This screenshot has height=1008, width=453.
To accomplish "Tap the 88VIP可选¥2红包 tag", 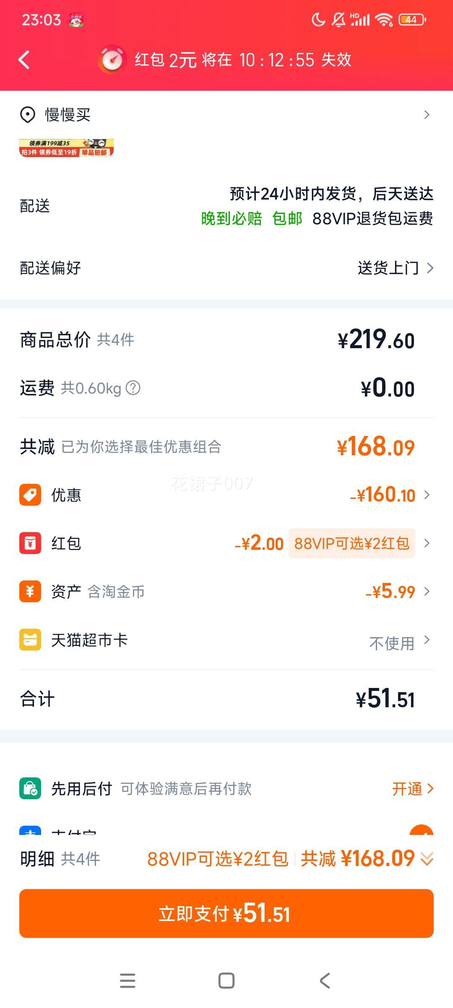I will click(352, 543).
